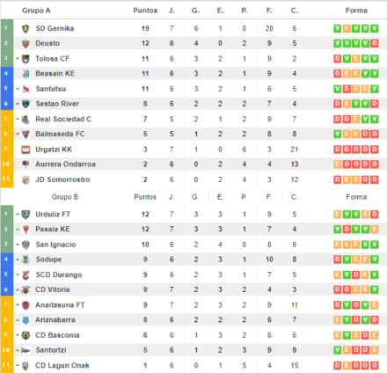Sort Grupo A by Puntos column
This screenshot has height=373, width=387.
click(x=145, y=11)
